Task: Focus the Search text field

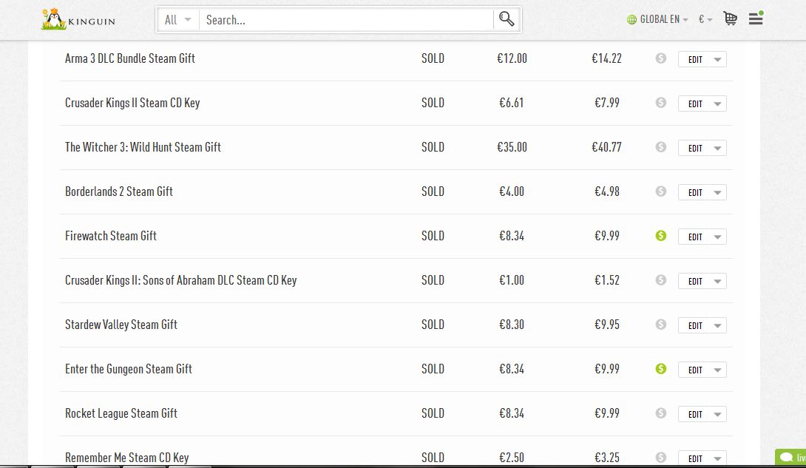Action: click(346, 19)
